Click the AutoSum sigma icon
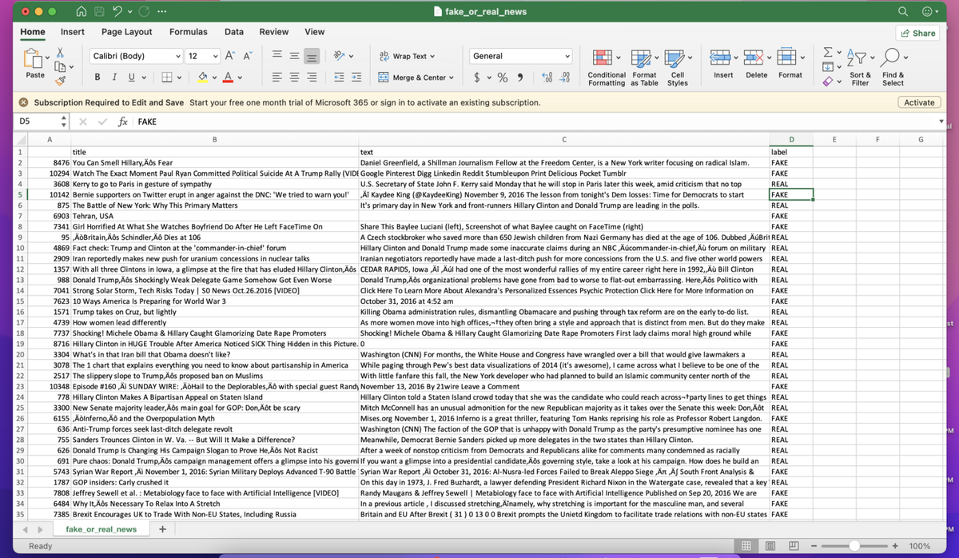Viewport: 959px width, 558px height. point(827,53)
